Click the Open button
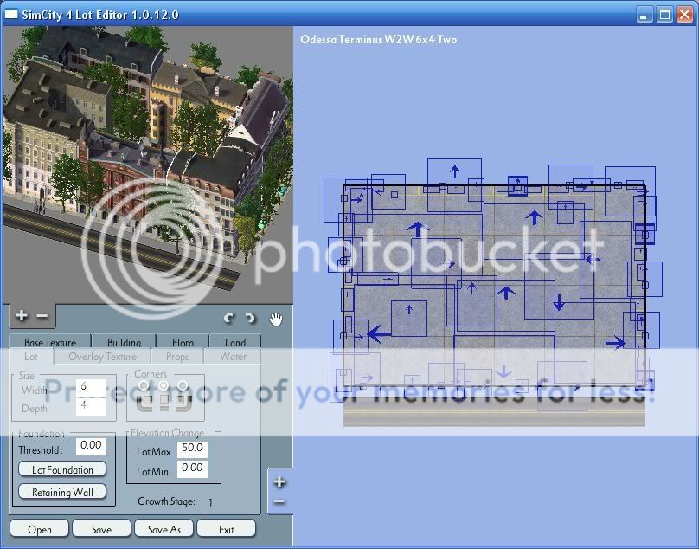The width and height of the screenshot is (699, 549). 39,529
